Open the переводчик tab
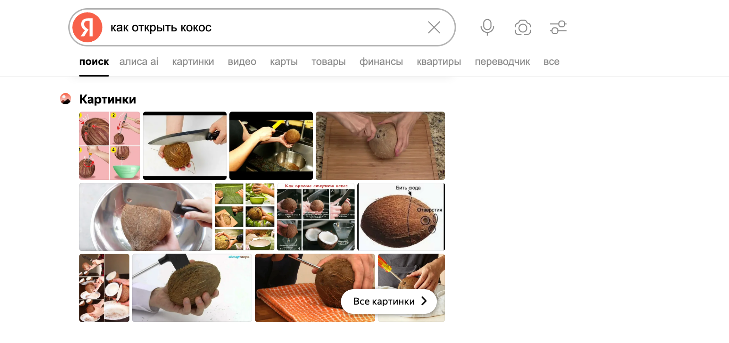The width and height of the screenshot is (729, 343). click(x=502, y=62)
